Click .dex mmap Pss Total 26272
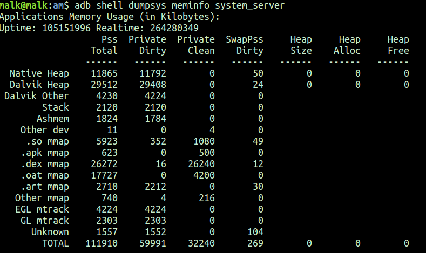The image size is (426, 253). click(104, 164)
